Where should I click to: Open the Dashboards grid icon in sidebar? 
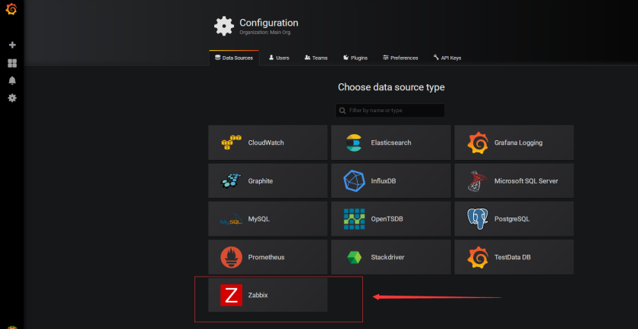[x=12, y=63]
